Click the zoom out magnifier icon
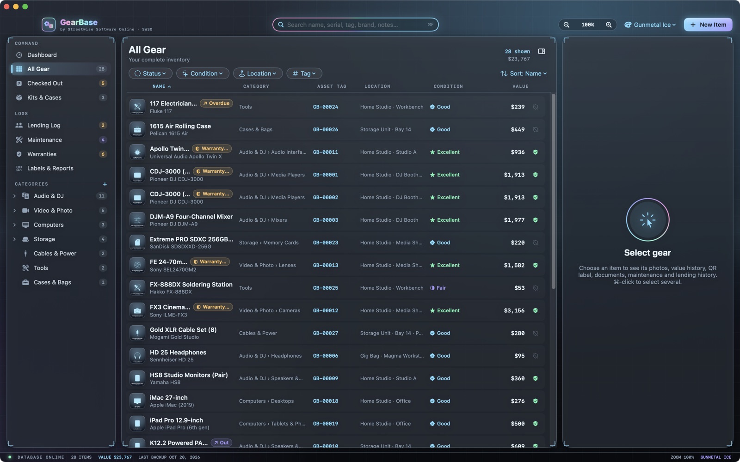The image size is (740, 462). (566, 25)
